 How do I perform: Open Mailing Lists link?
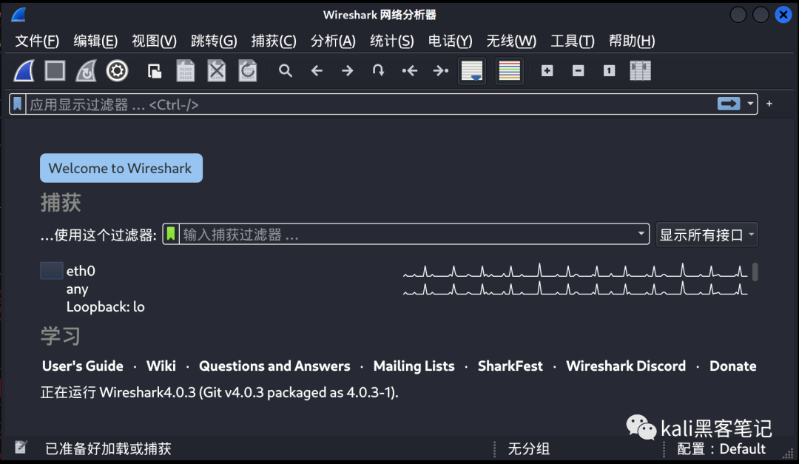(414, 366)
